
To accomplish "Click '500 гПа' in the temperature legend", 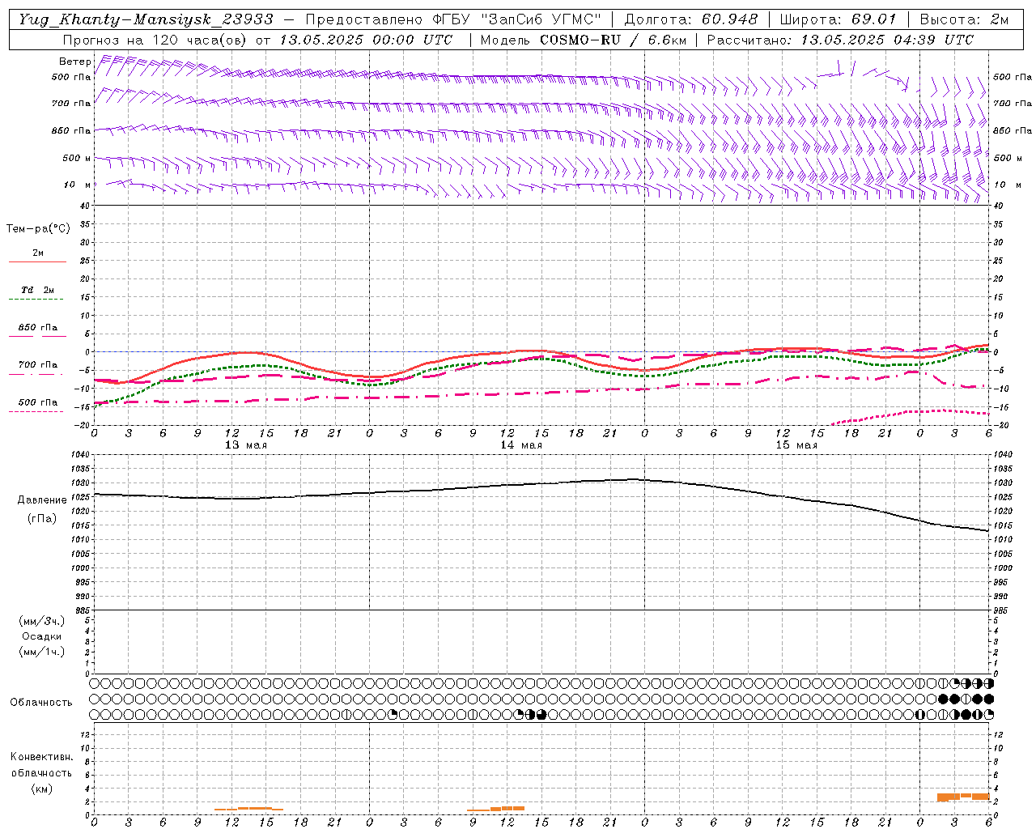I will pos(38,402).
